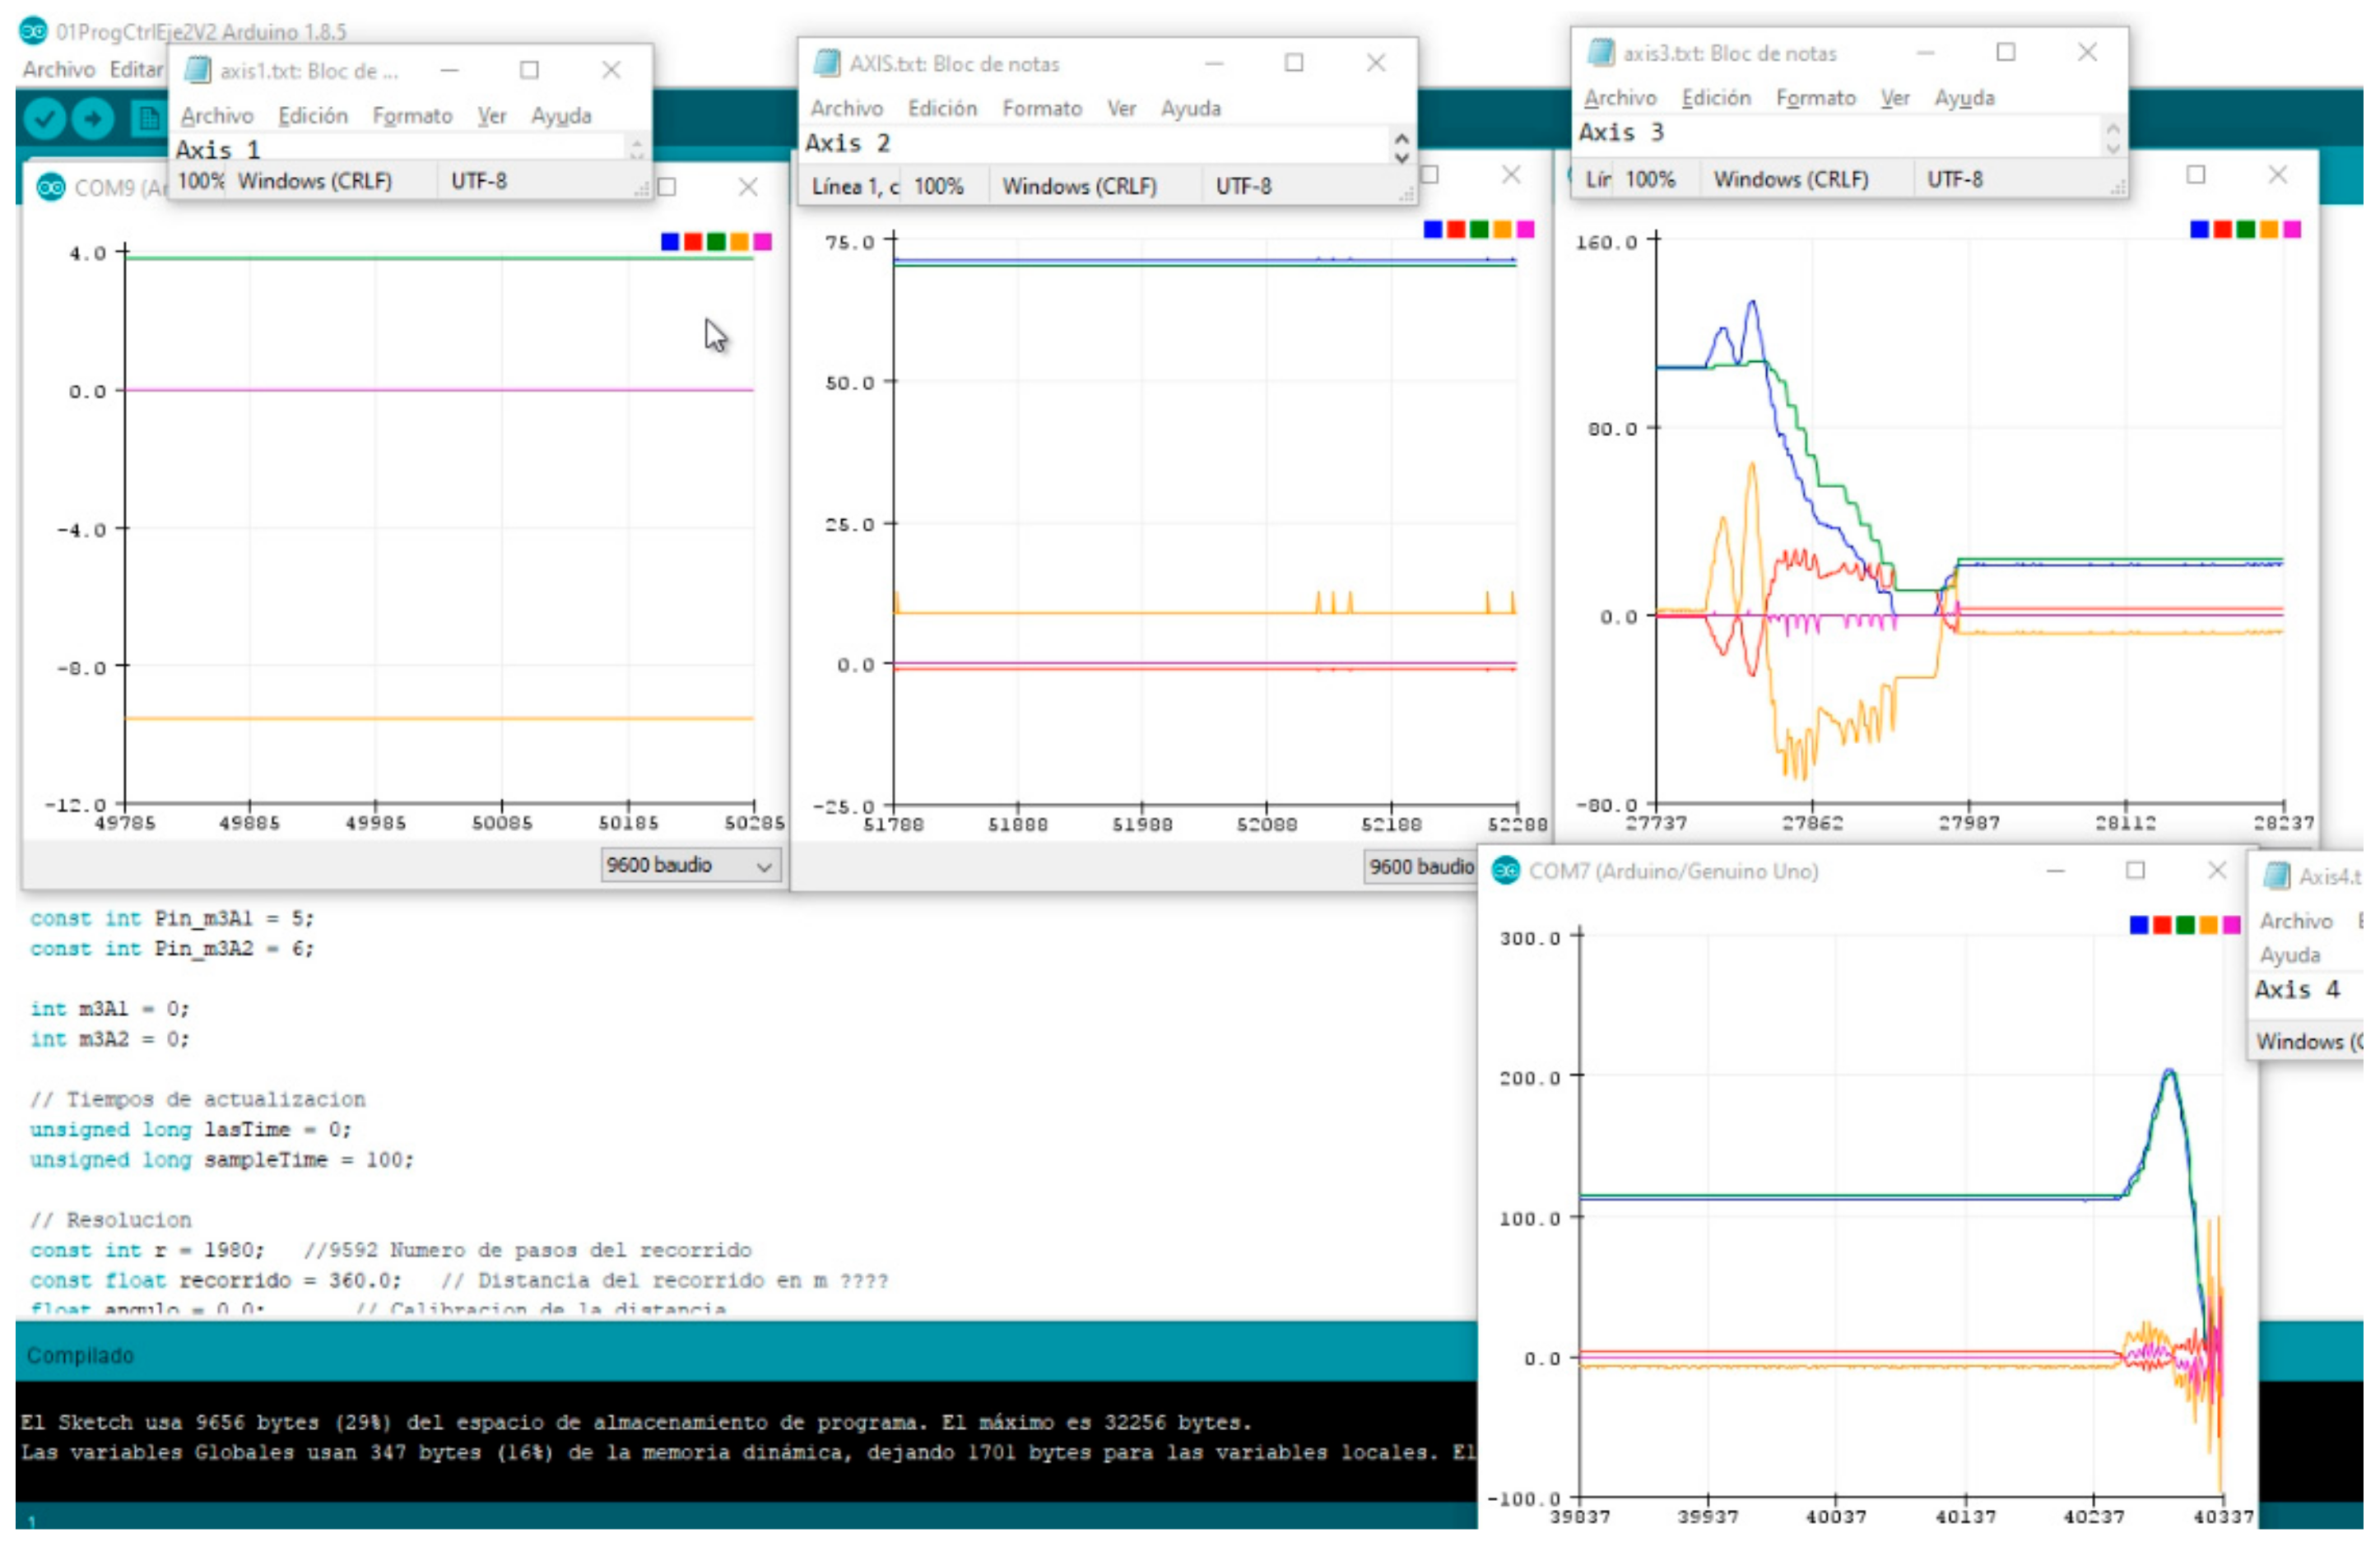Click 'Compilado' status message in Arduino IDE
This screenshot has height=1542, width=2380.
80,1355
